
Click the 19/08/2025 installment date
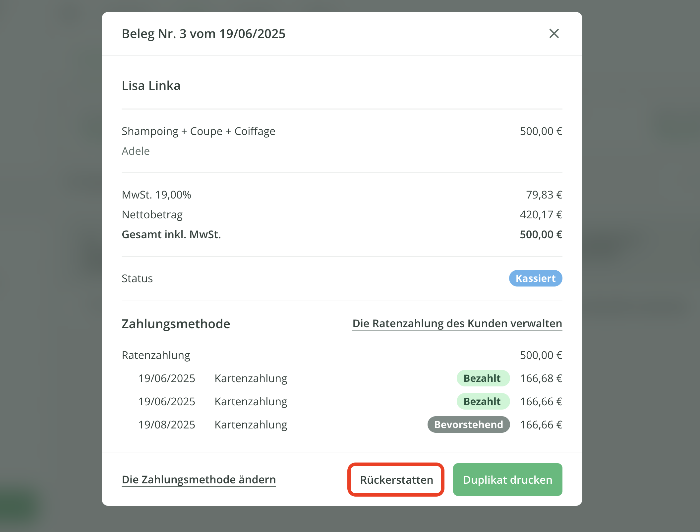(x=167, y=424)
